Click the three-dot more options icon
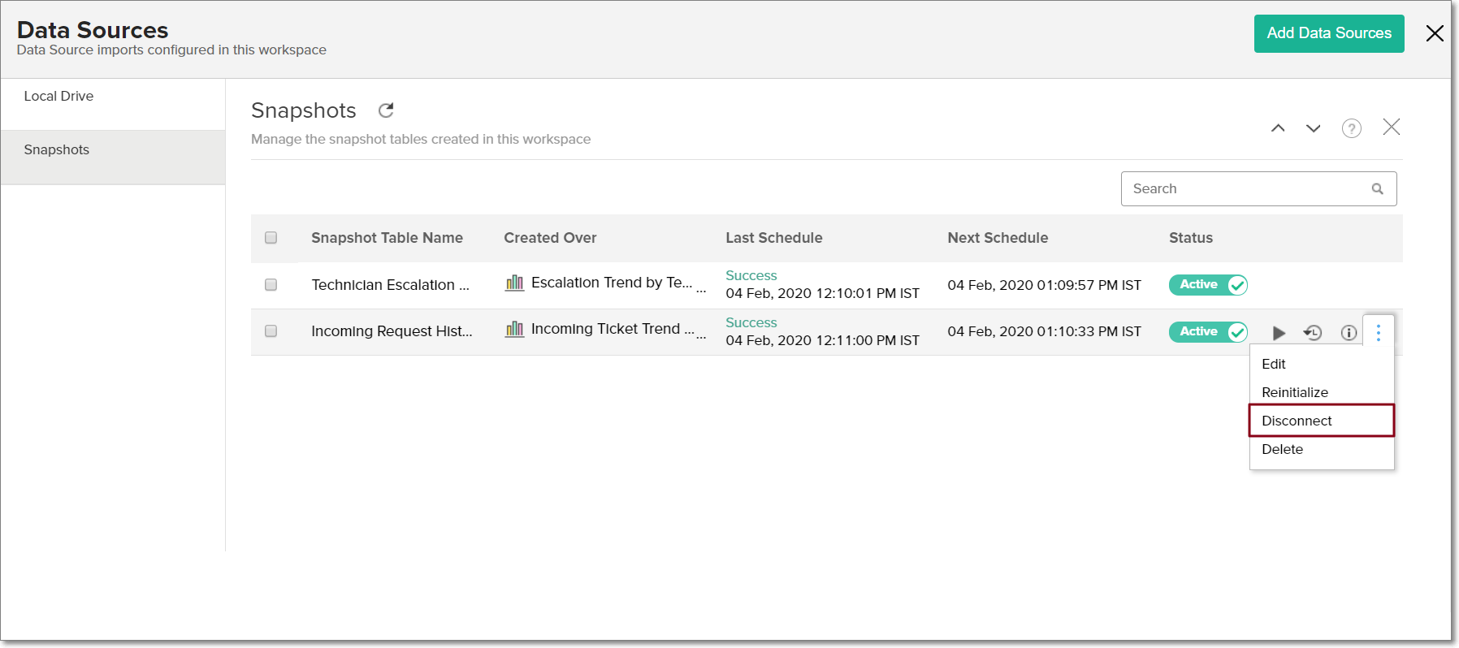The width and height of the screenshot is (1459, 648). point(1379,332)
